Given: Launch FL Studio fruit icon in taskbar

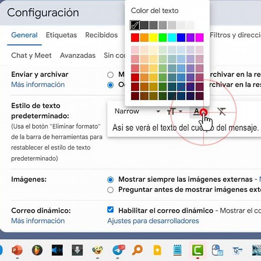Looking at the screenshot, I should pyautogui.click(x=37, y=250).
